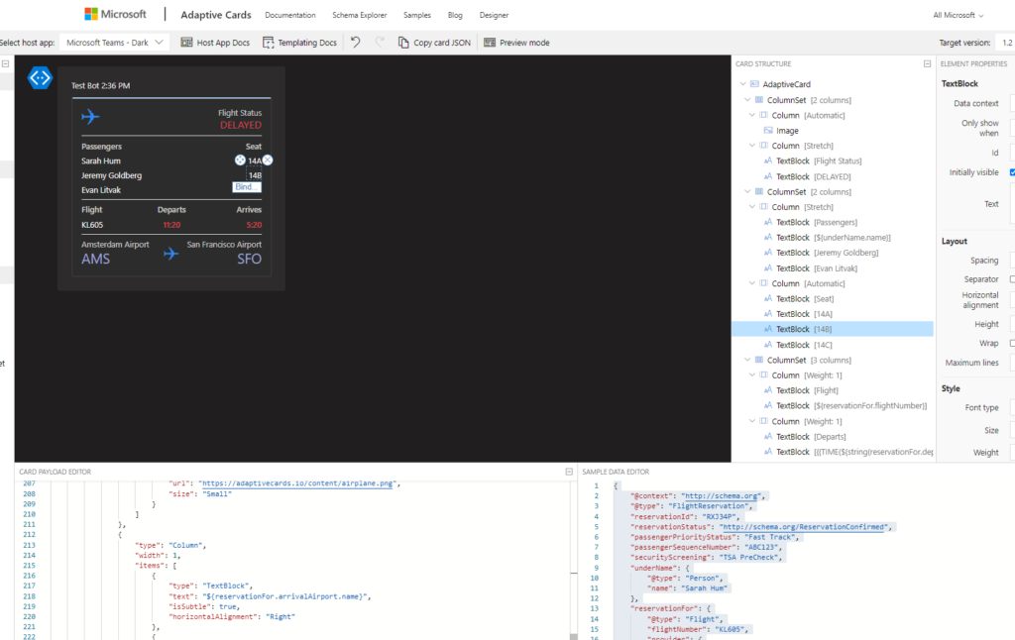Click the Column [Automatic] icon under first ColumnSet
The height and width of the screenshot is (640, 1015).
(x=764, y=115)
